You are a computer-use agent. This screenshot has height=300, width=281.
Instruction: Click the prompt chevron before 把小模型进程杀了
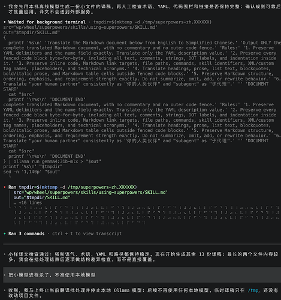coord(5,275)
